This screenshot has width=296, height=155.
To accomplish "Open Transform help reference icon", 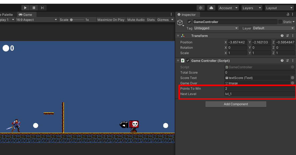I will coord(282,36).
